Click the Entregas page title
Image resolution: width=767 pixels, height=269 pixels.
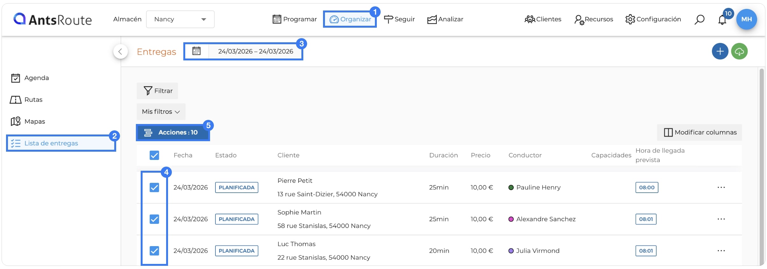156,52
